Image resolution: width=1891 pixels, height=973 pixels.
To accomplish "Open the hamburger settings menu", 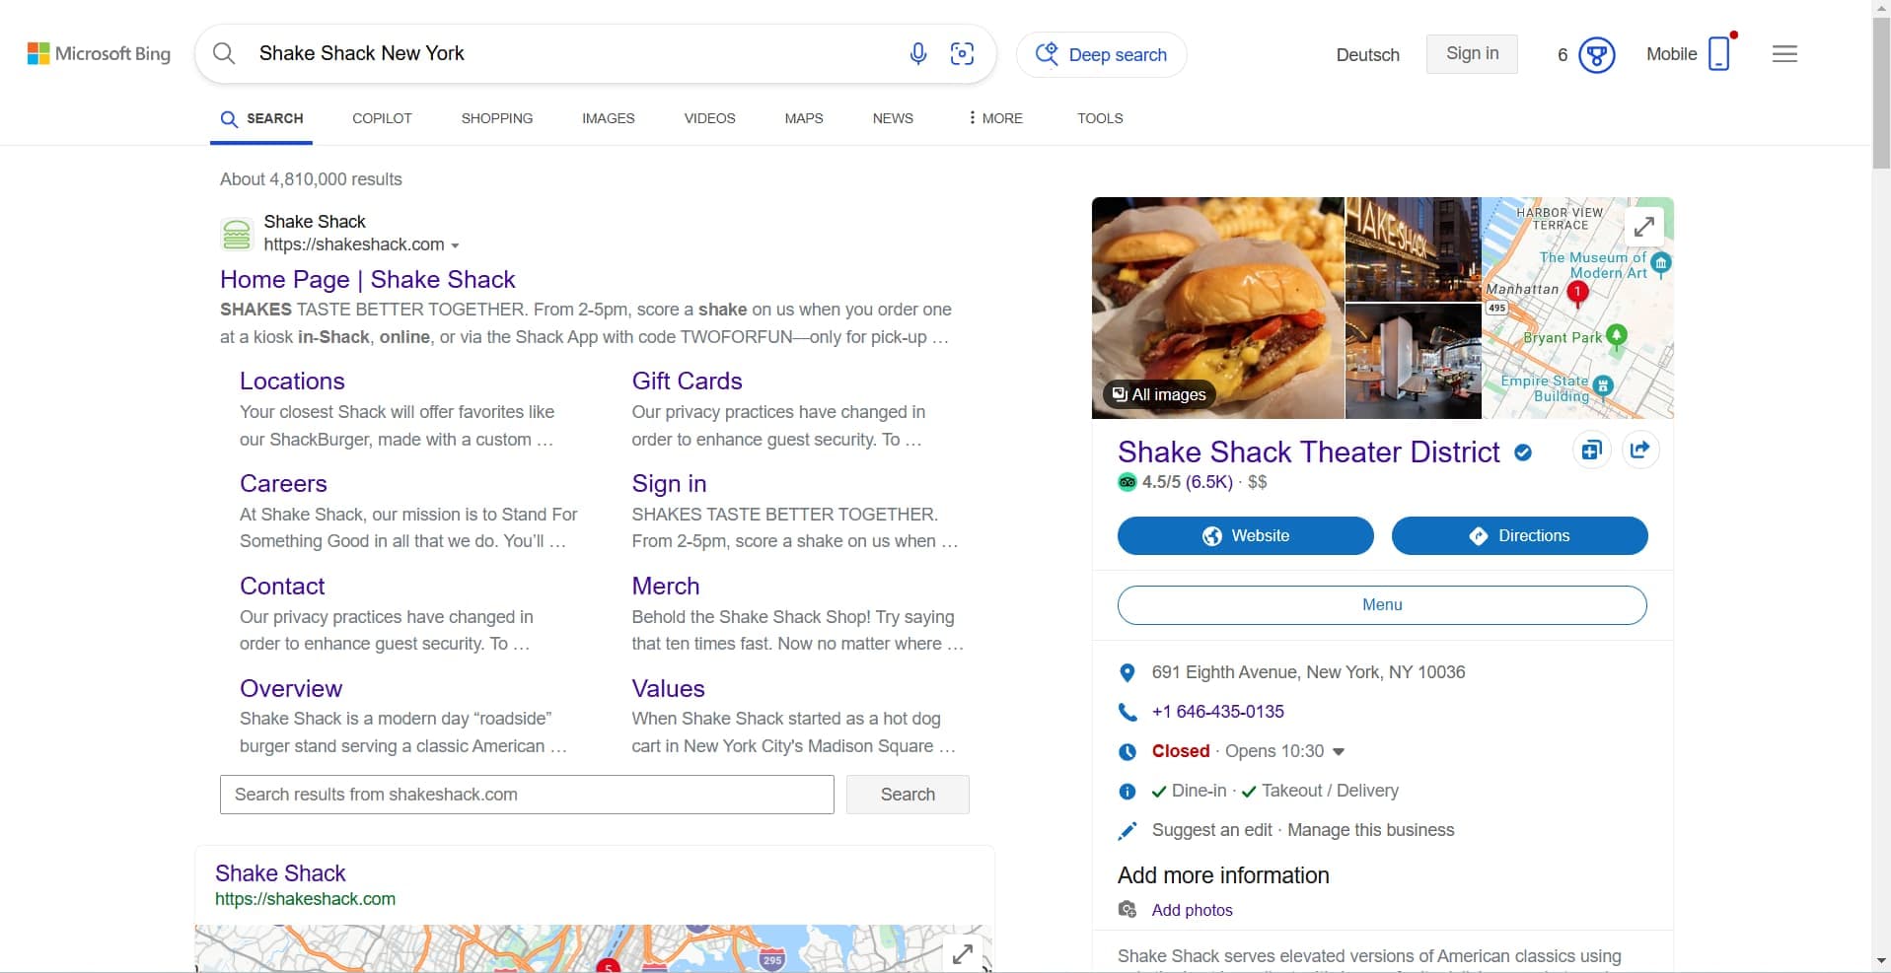I will 1784,54.
